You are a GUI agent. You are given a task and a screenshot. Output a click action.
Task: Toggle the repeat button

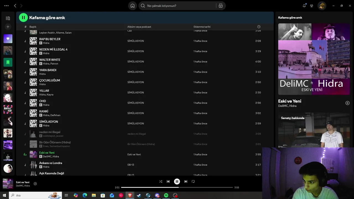click(193, 182)
